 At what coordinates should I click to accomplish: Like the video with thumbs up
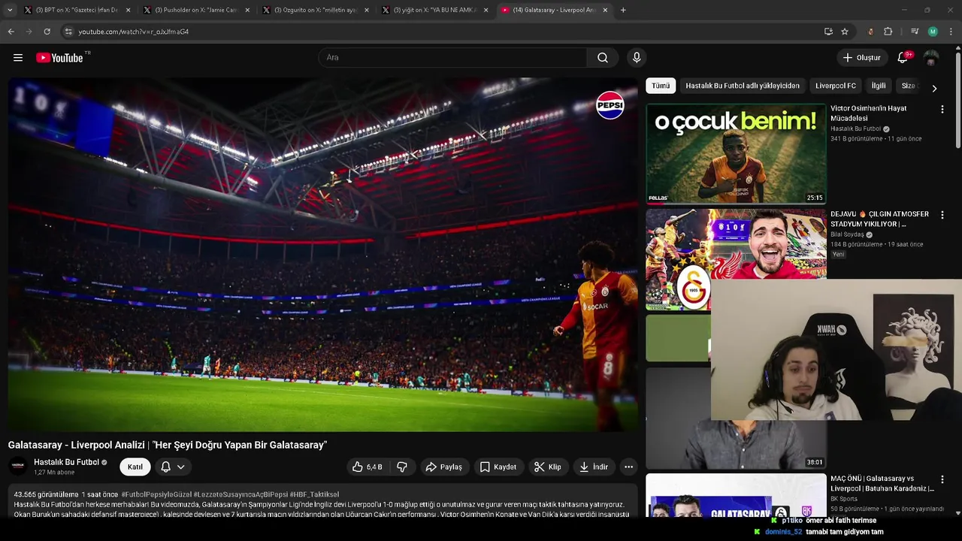368,467
